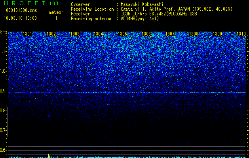Viewport: 249px width, 158px height.
Task: Click the yellow power spike in bottom graph
Action: pos(49,156)
